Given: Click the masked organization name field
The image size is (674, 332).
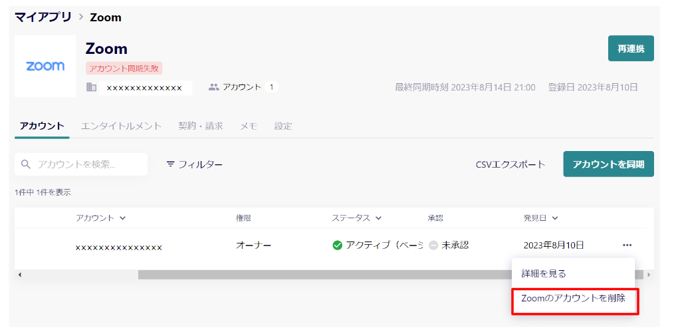Looking at the screenshot, I should coord(146,88).
